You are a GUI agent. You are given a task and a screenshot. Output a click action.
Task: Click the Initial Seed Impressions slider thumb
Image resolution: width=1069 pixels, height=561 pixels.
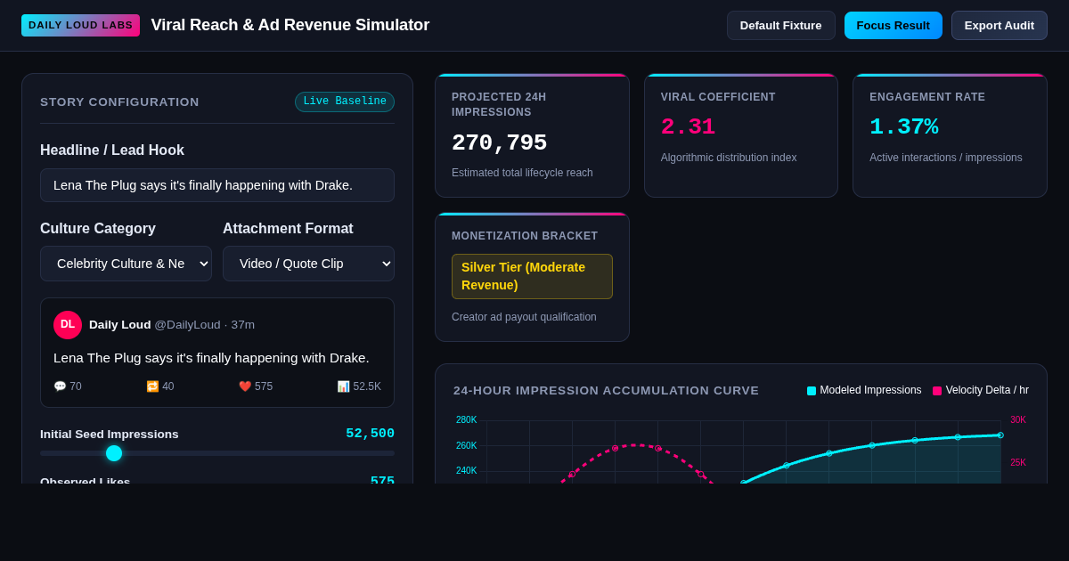114,453
